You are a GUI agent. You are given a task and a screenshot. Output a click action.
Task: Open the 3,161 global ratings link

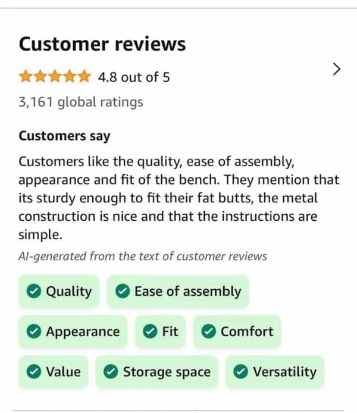pos(81,102)
